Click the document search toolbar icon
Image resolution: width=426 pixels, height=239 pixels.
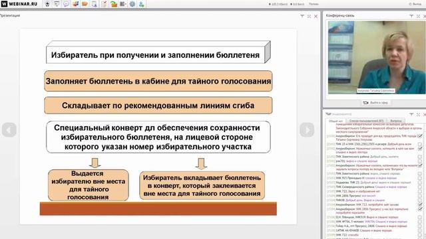click(x=95, y=4)
